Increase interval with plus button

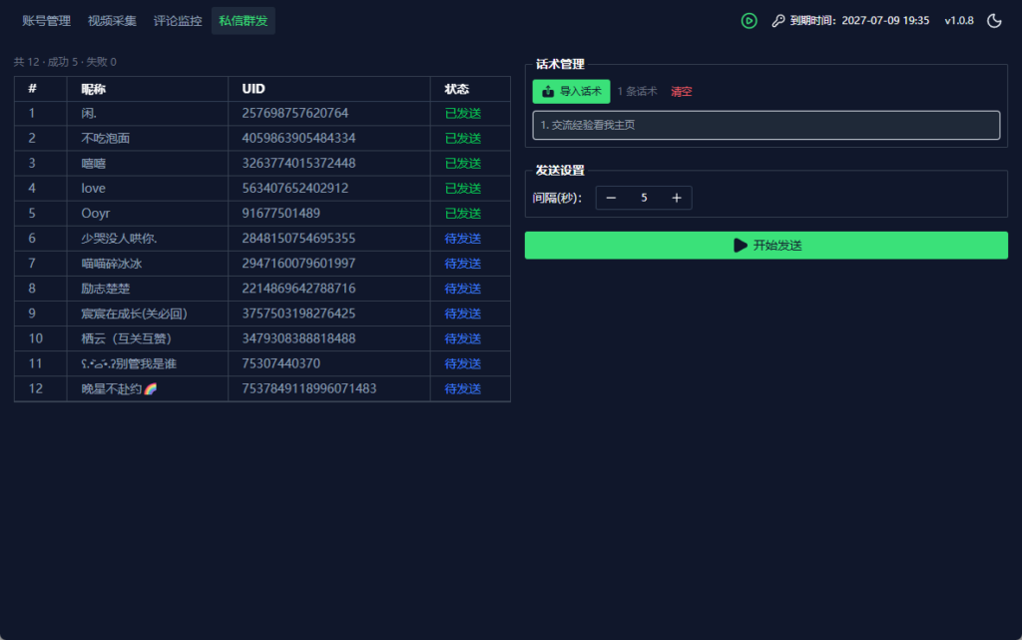(x=677, y=198)
